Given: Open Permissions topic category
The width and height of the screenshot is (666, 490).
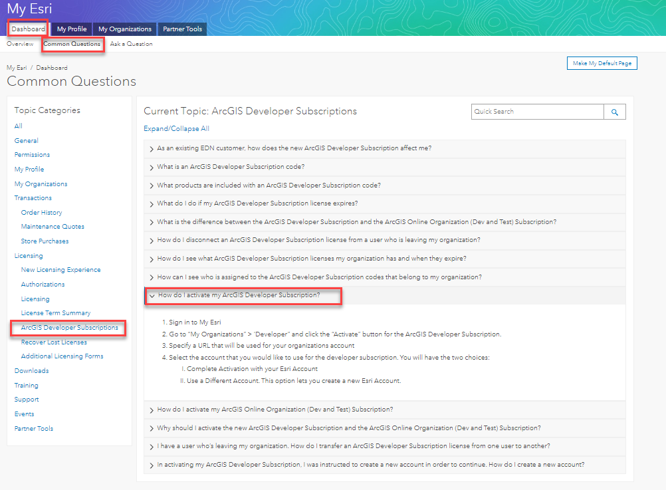Looking at the screenshot, I should (x=32, y=155).
